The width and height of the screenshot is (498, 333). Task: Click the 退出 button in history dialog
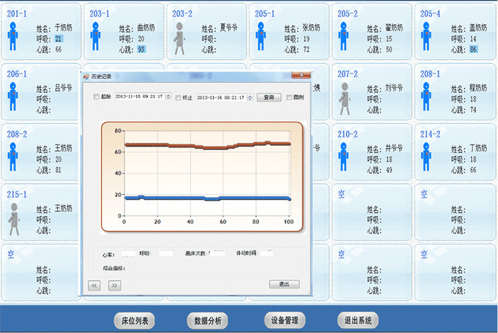(284, 284)
